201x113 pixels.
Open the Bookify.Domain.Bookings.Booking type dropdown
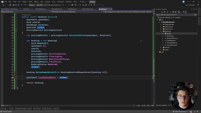[77, 12]
